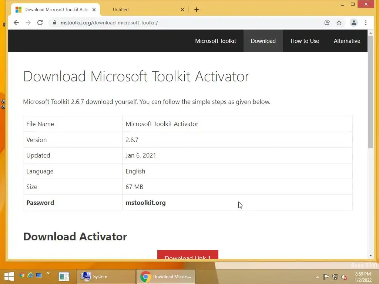Click the size value 67 MB

point(134,187)
